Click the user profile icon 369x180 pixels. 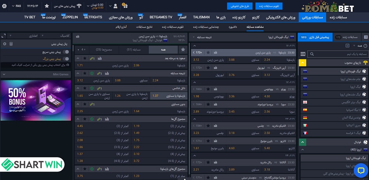click(x=115, y=6)
